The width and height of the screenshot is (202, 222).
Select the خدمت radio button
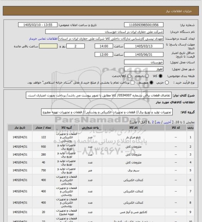pos(147,76)
